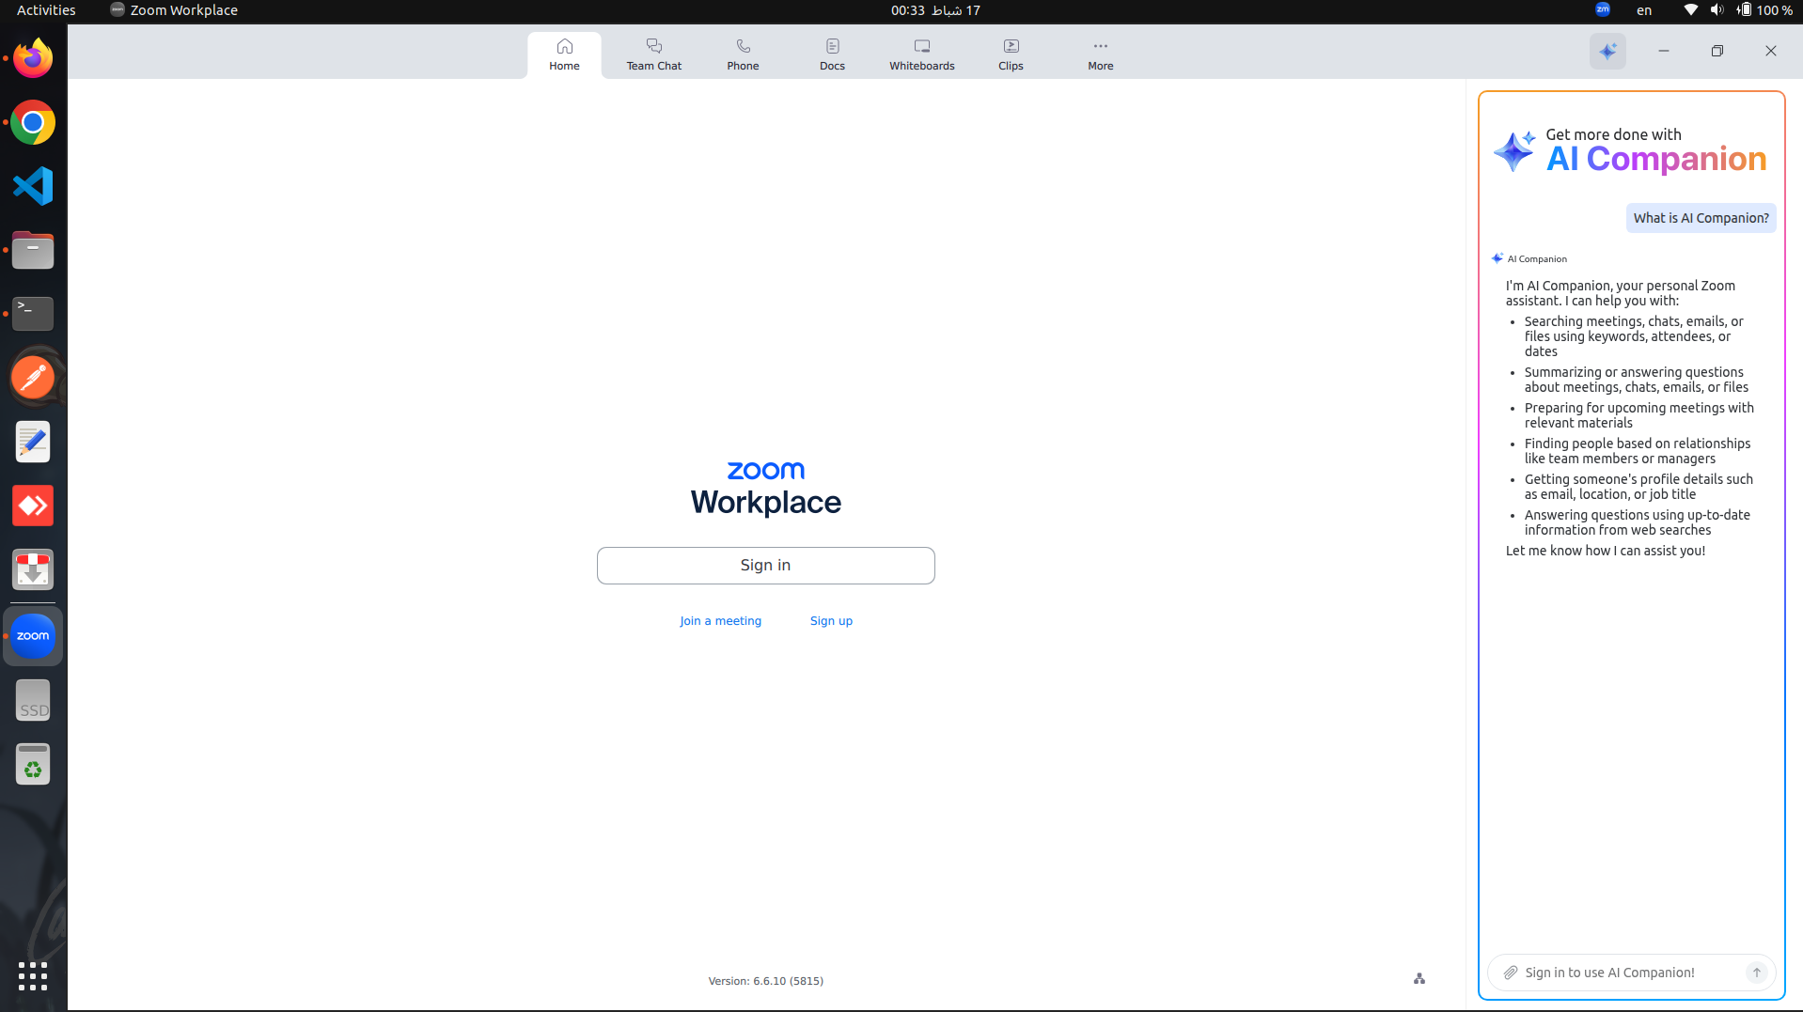The width and height of the screenshot is (1803, 1012).
Task: Switch to the Phone tab
Action: pos(743,54)
